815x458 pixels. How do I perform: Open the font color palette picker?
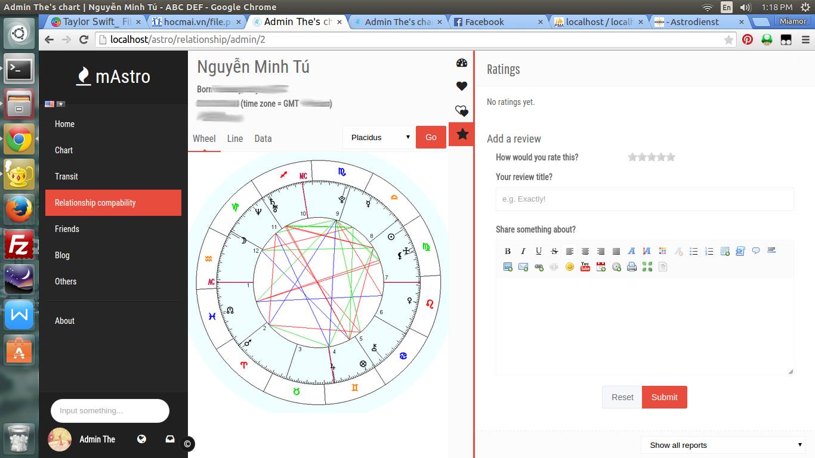(x=663, y=251)
